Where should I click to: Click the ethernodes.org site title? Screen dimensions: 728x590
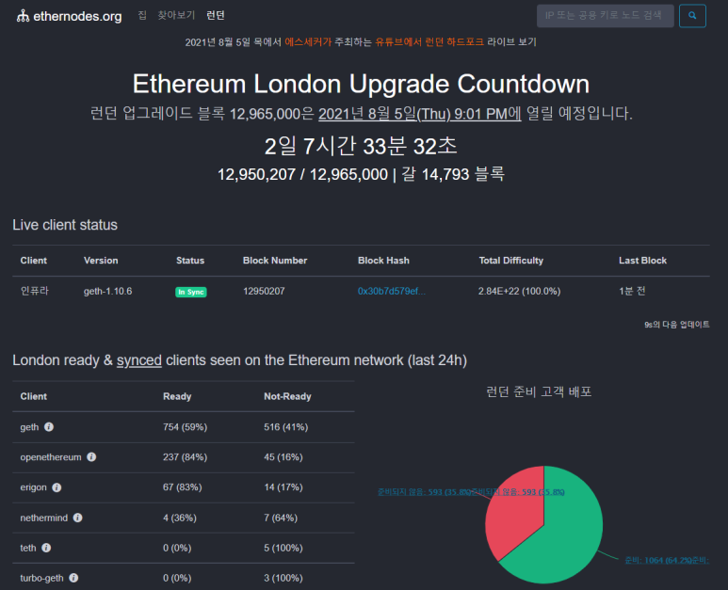click(x=77, y=16)
